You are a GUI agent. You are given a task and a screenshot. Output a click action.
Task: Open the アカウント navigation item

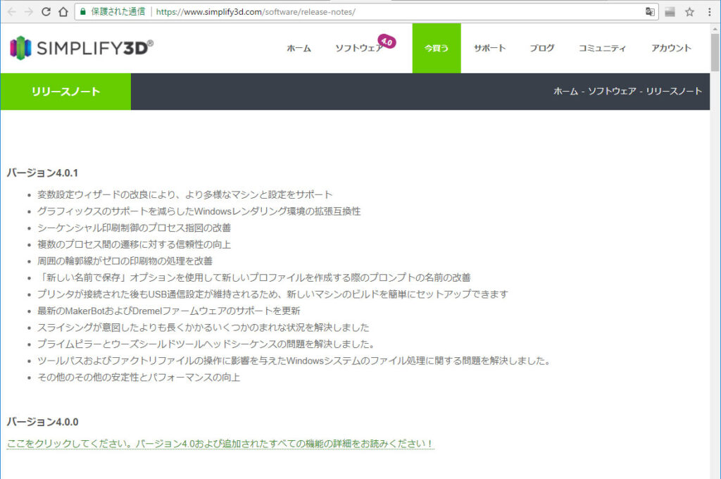(x=671, y=49)
